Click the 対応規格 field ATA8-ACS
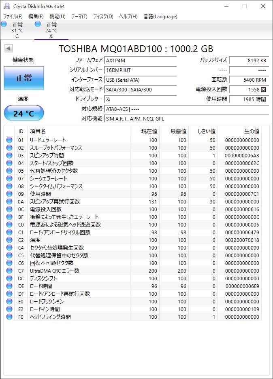The height and width of the screenshot is (379, 273). pyautogui.click(x=186, y=109)
